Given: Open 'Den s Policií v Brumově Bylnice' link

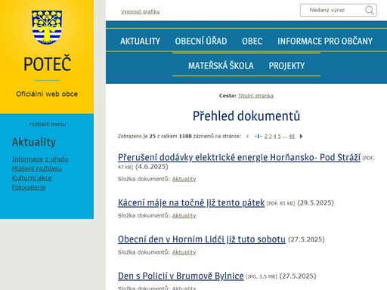Looking at the screenshot, I should tap(181, 276).
